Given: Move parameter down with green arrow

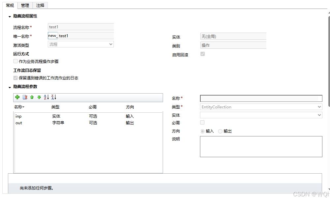Looking at the screenshot, I should [39, 97].
